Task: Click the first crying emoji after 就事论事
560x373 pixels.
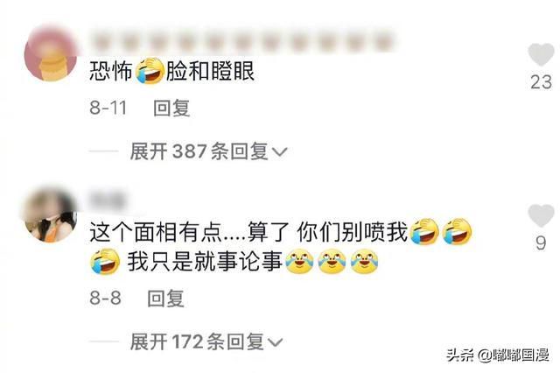Action: tap(299, 262)
